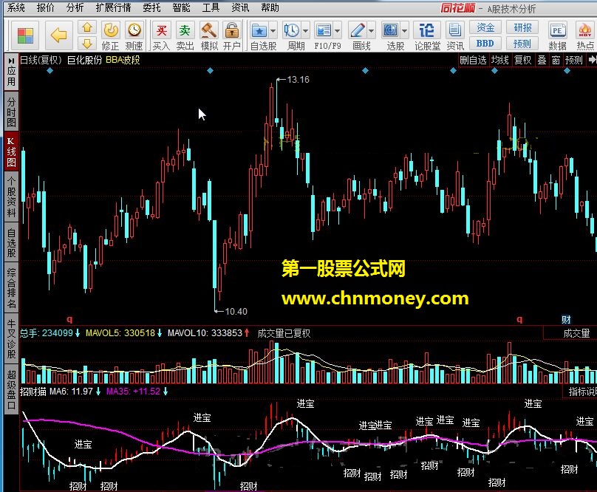Image resolution: width=597 pixels, height=492 pixels.
Task: Open the 帮助 menu
Action: (x=270, y=7)
